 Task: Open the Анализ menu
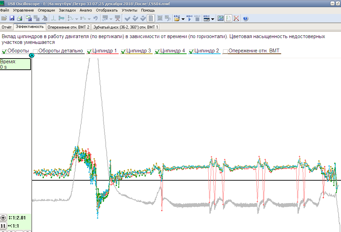pos(86,10)
